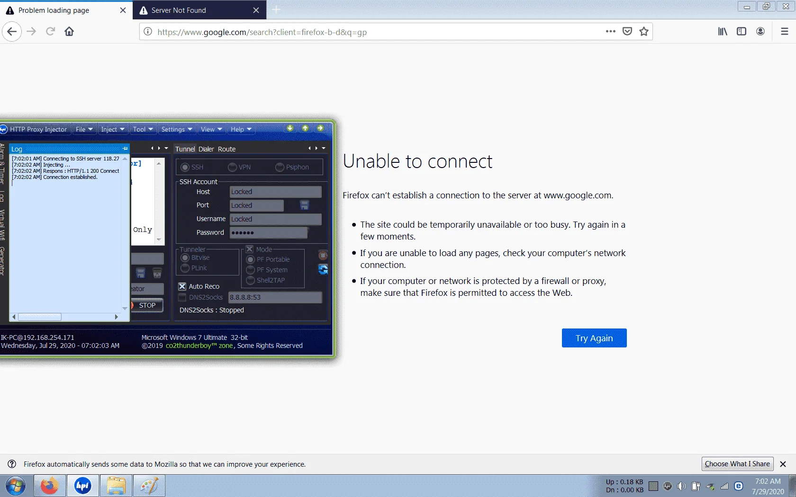
Task: Reload the page with Firefox reload icon
Action: pos(50,32)
